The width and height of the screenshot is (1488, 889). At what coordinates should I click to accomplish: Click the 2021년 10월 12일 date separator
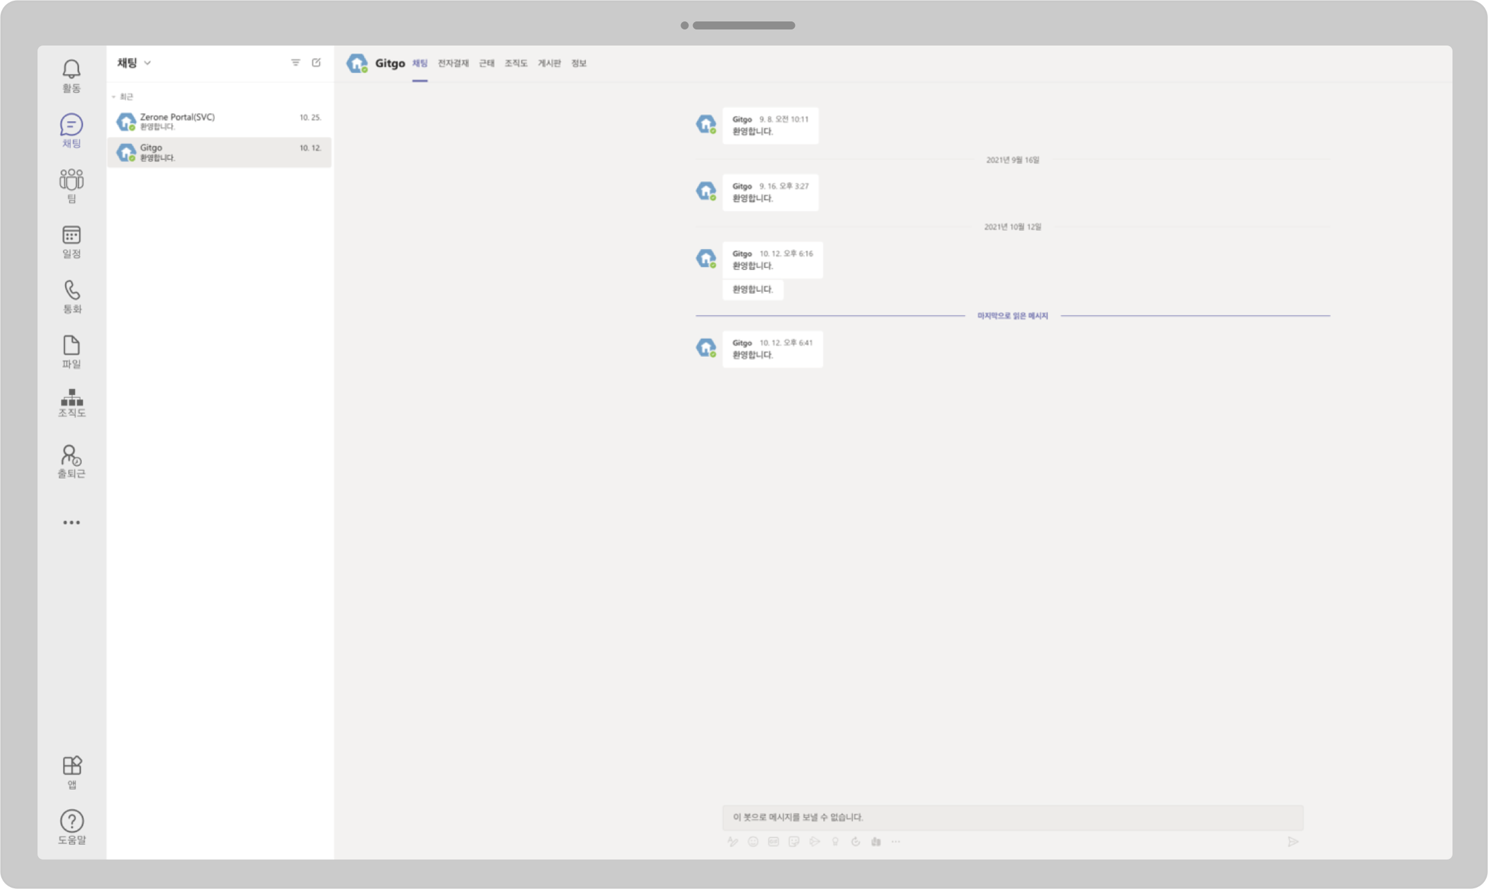(x=1013, y=227)
